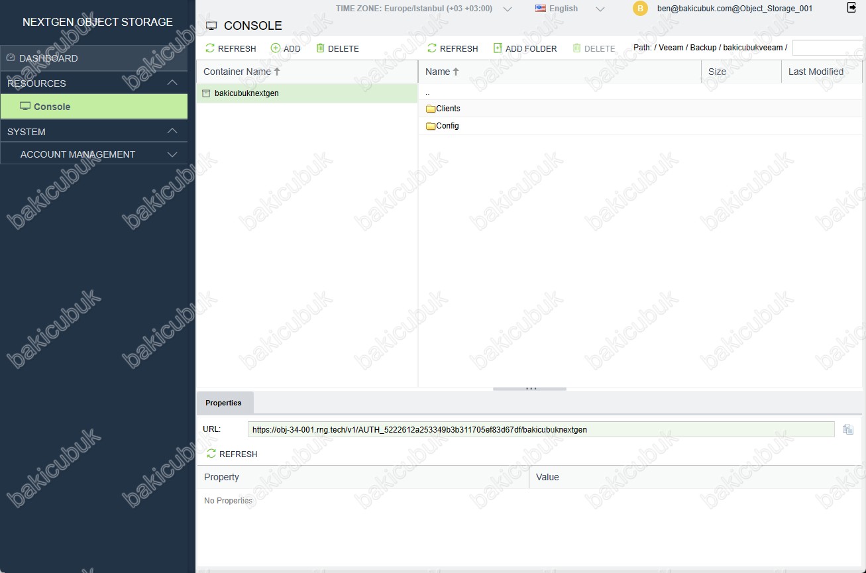Click the Console monitor icon in sidebar
This screenshot has width=866, height=573.
(x=26, y=106)
